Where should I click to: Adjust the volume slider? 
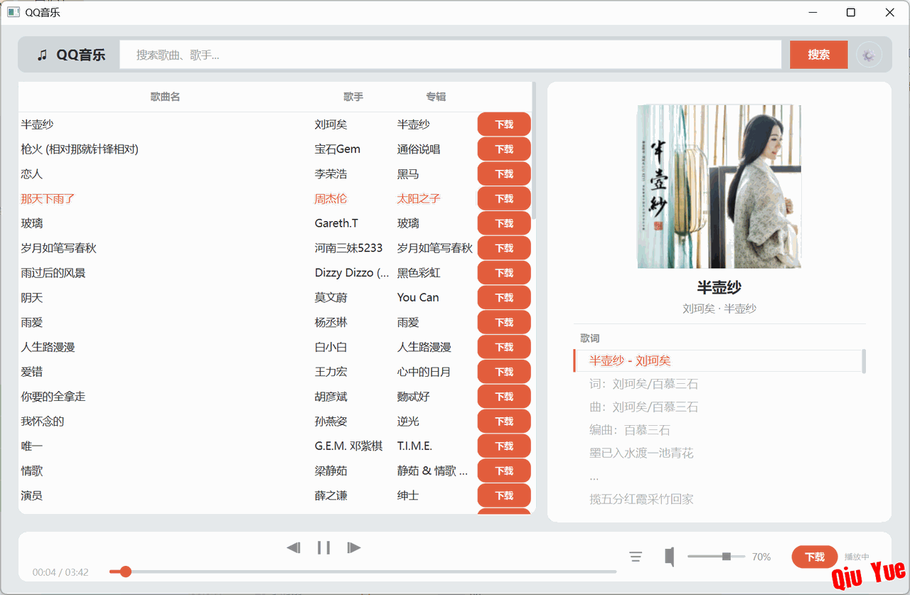(x=717, y=557)
